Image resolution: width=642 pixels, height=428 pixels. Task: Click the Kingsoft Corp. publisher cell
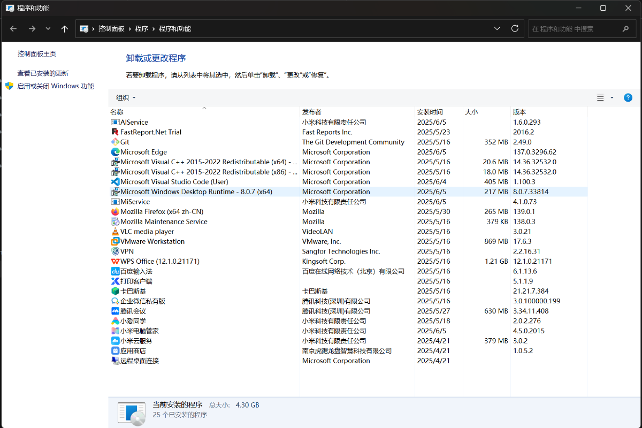324,261
